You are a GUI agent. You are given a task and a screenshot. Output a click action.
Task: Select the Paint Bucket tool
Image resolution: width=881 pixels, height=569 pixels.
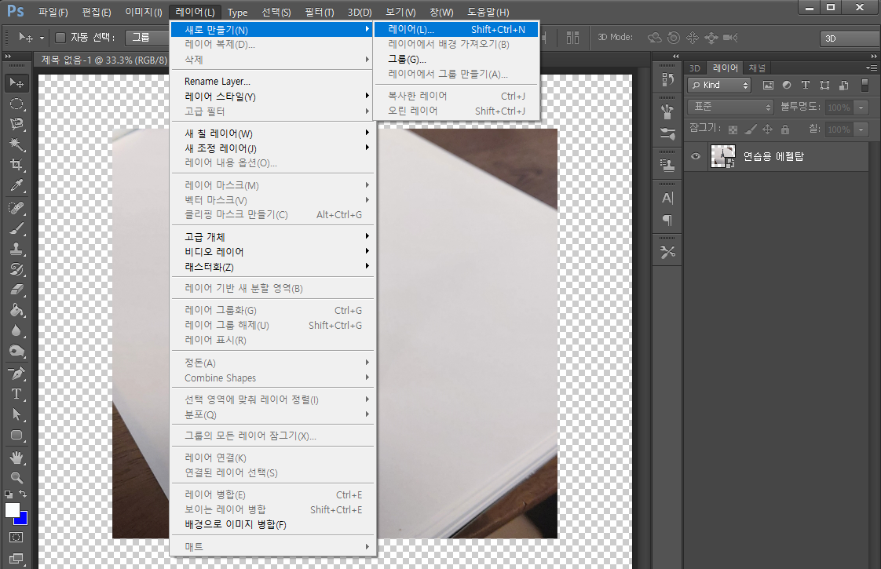16,310
